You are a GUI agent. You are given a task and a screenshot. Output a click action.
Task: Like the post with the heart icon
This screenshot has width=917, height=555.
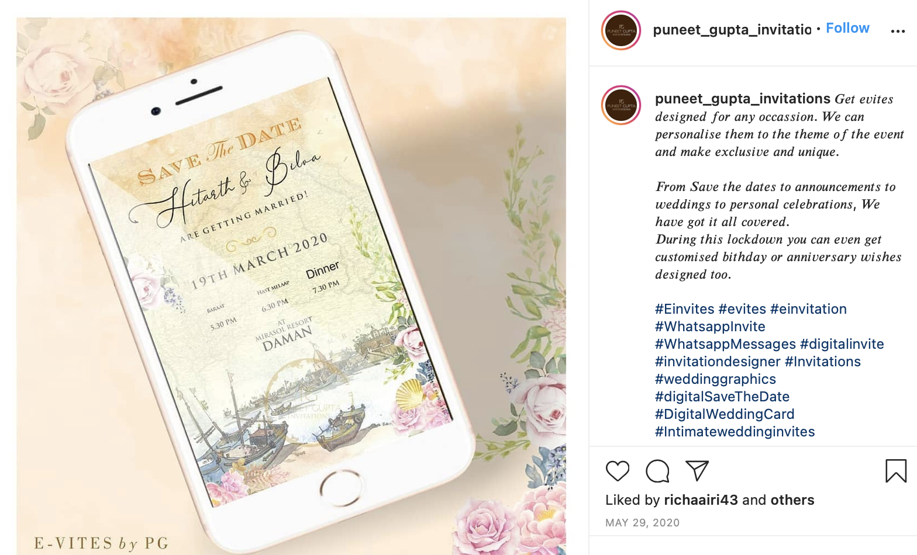tap(617, 471)
